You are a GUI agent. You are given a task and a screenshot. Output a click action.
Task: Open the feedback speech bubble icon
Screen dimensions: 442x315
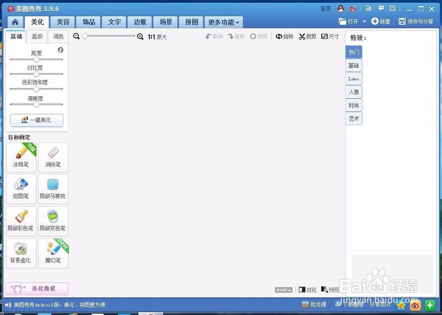pyautogui.click(x=381, y=8)
